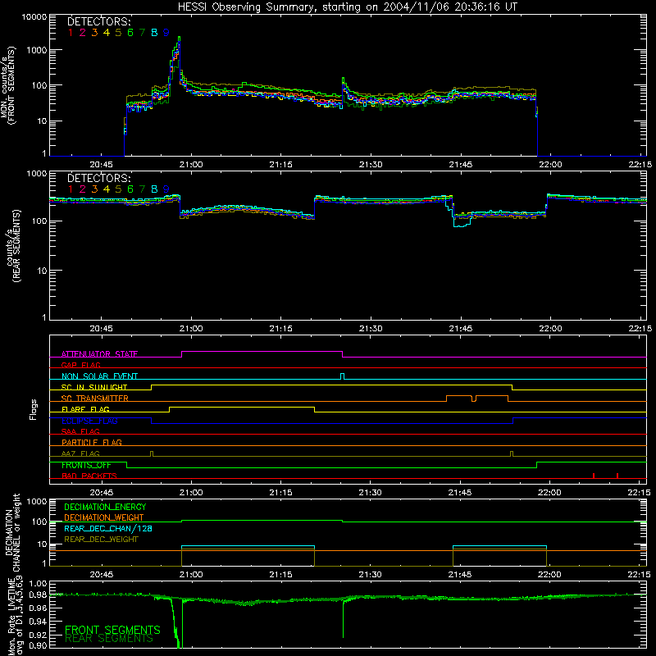Select detector 5 in the rear segments legend
This screenshot has height=656, width=656.
[118, 189]
